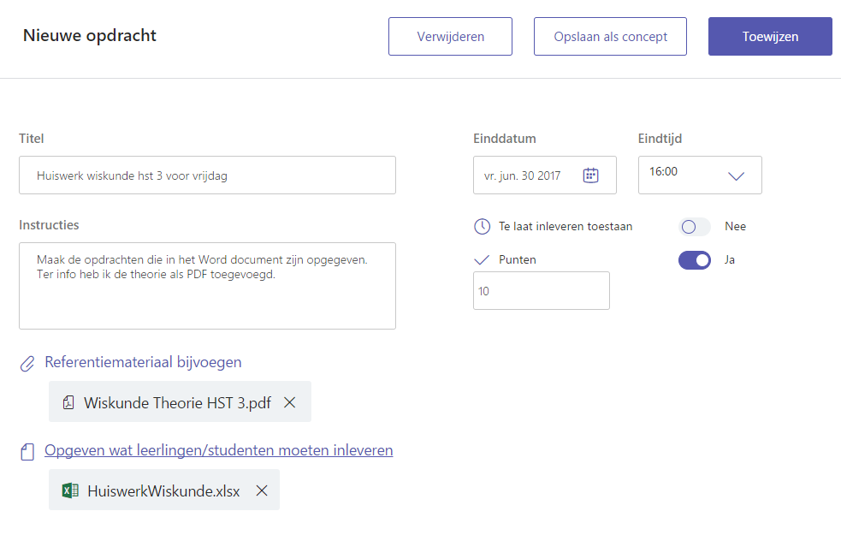Click the PDF file icon

(x=68, y=402)
